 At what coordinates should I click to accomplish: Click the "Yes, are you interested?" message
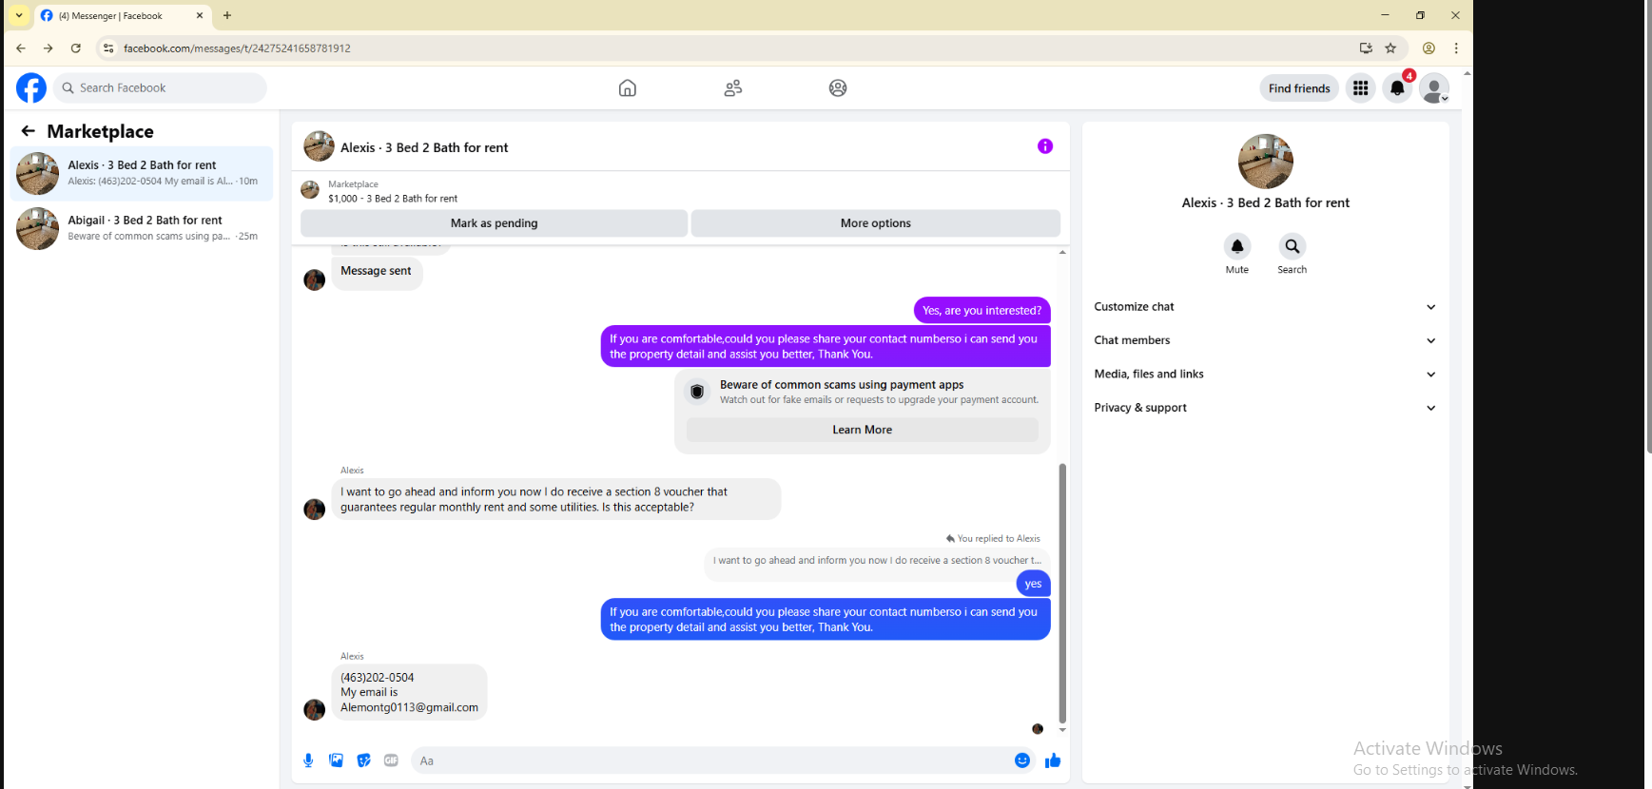point(981,311)
